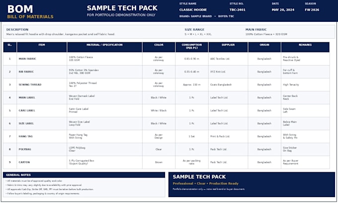
Task: Click the COLOR column header
Action: (x=159, y=47)
